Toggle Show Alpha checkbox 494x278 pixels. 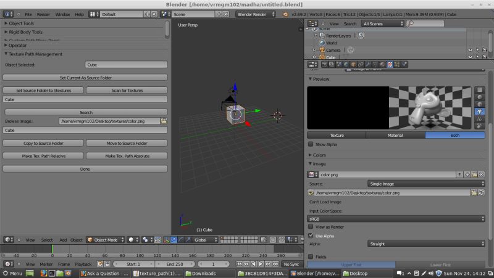pos(311,144)
